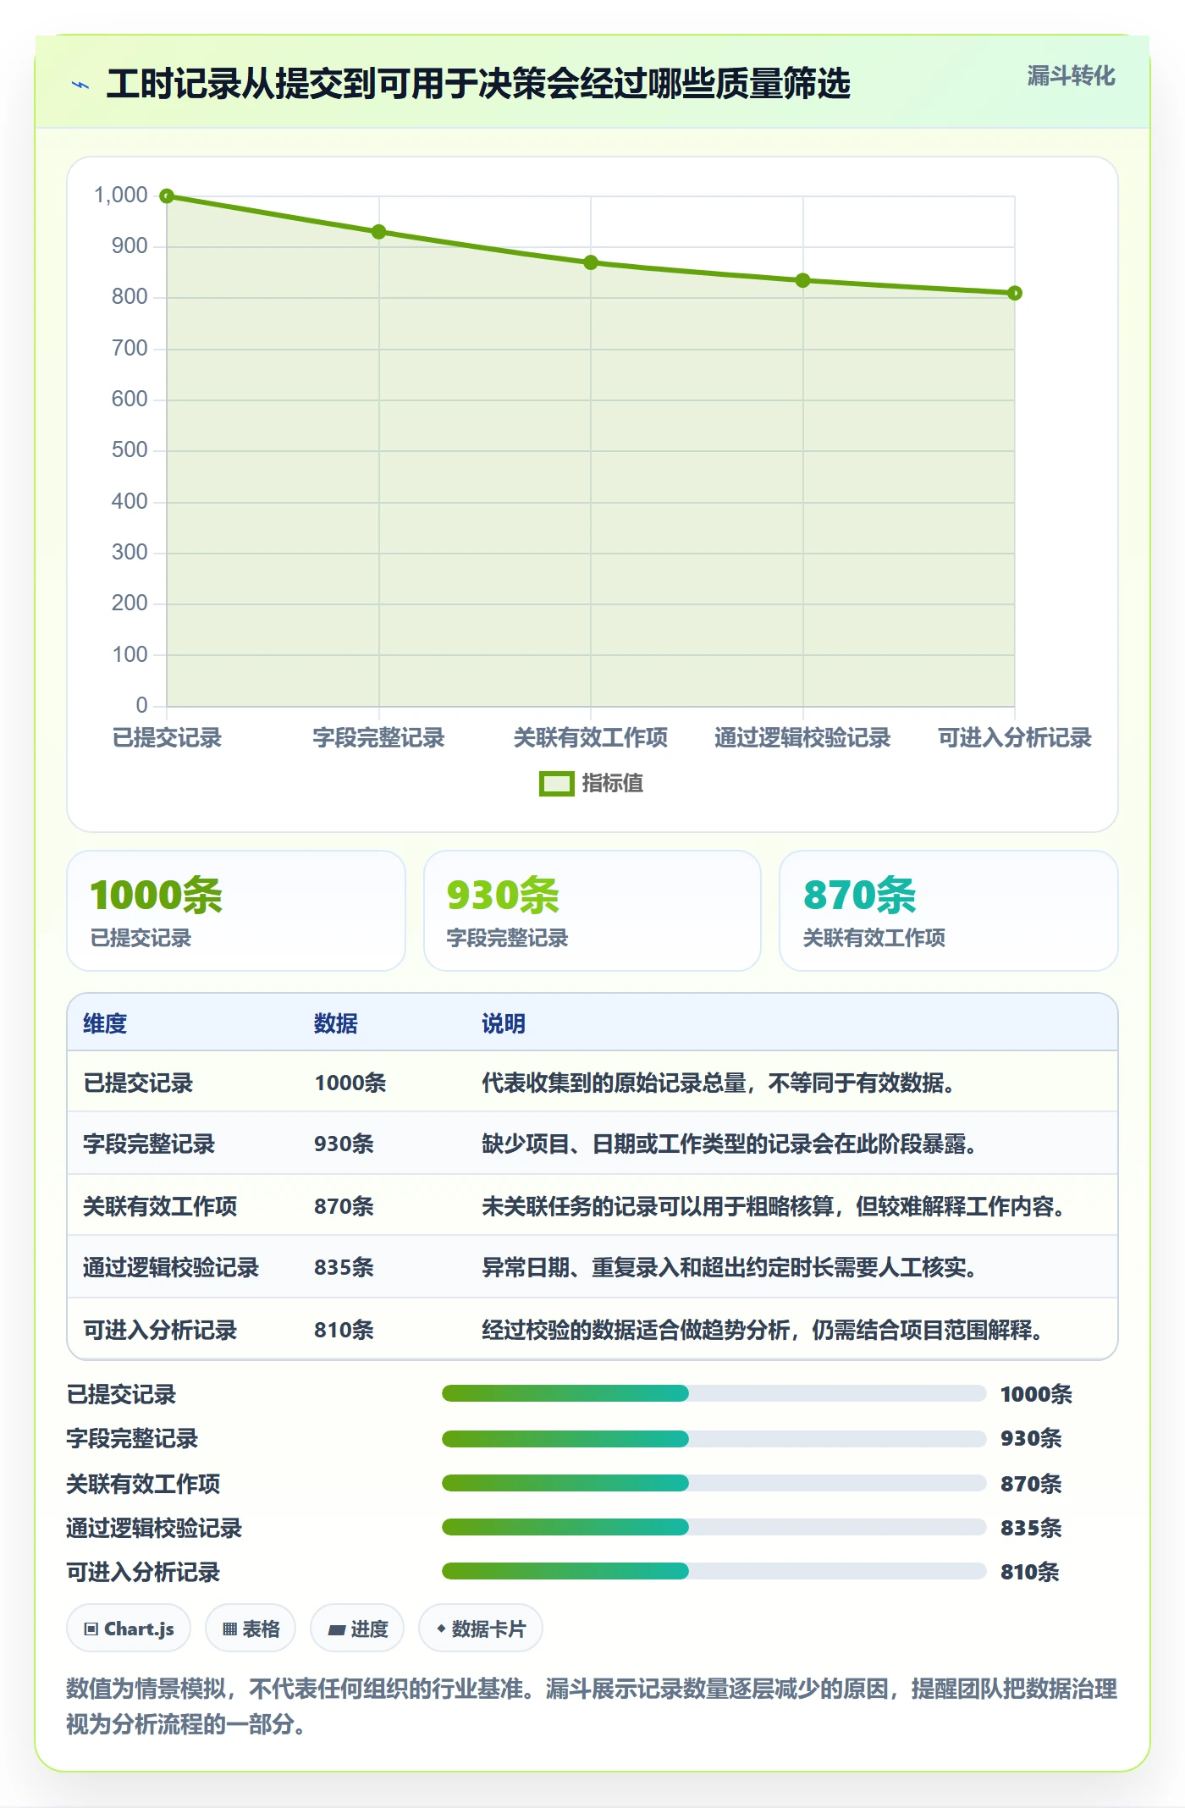1185x1808 pixels.
Task: Click the grid icon in 表格 chip
Action: (x=229, y=1629)
